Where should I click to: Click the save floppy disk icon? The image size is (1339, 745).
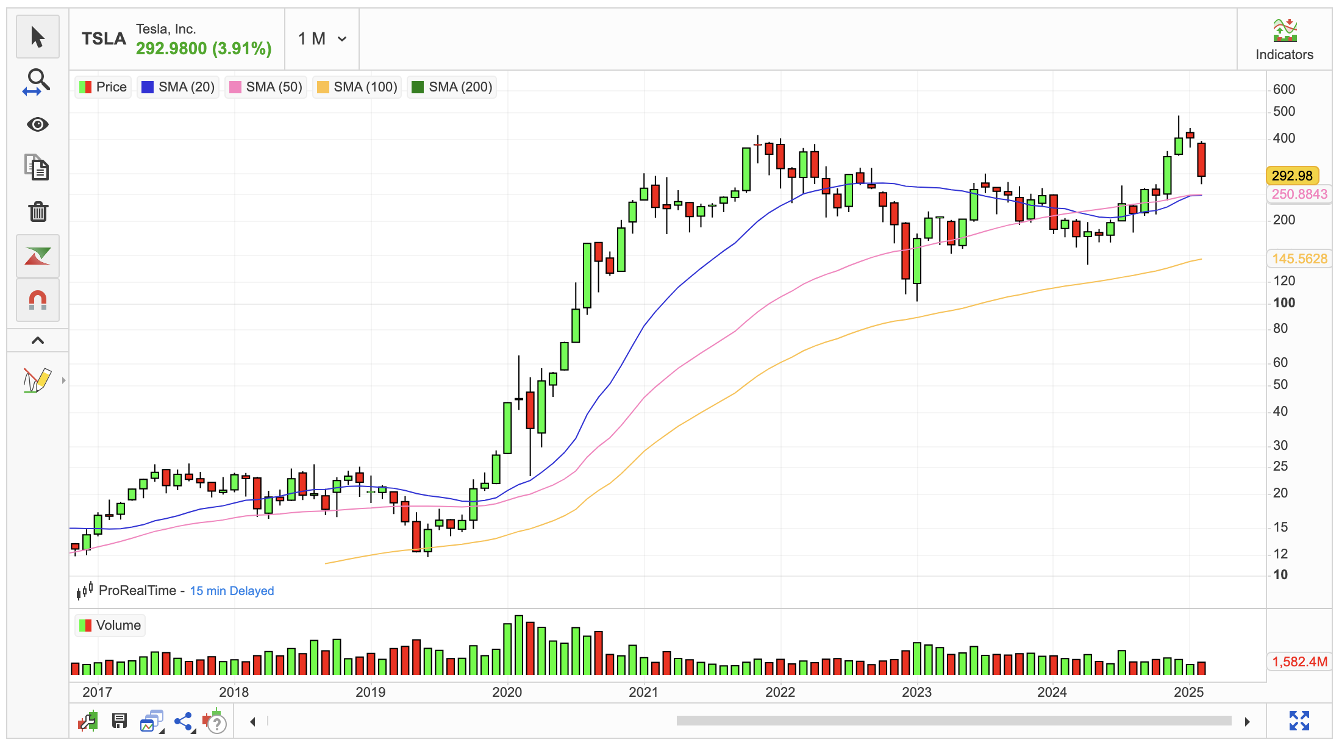pyautogui.click(x=119, y=721)
